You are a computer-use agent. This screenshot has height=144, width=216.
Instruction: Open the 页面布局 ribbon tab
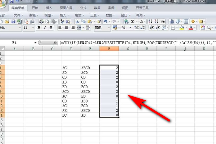pos(66,8)
